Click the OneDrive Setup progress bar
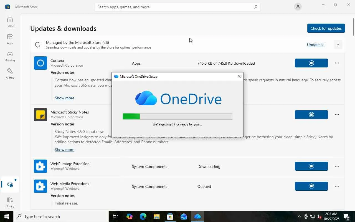Screen dimensions: 355x222 click(177, 117)
